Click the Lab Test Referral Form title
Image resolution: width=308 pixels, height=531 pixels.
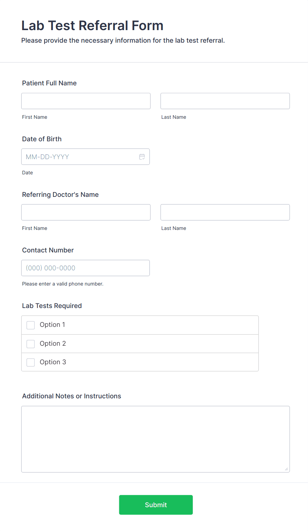point(92,25)
